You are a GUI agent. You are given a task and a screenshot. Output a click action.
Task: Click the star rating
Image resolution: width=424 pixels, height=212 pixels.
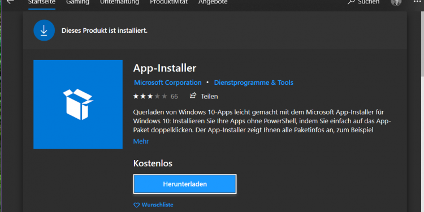point(150,96)
